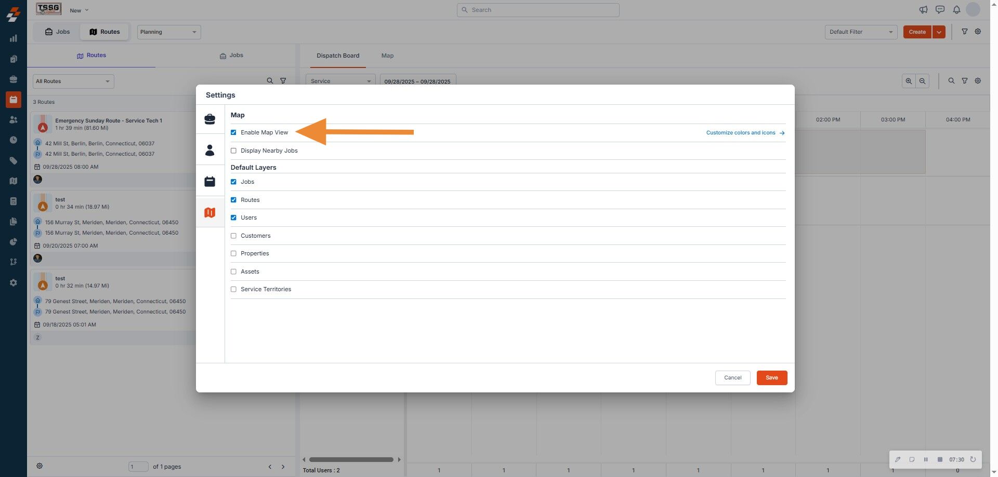This screenshot has height=477, width=998.
Task: Open the person section of Settings dialog
Action: click(x=210, y=151)
